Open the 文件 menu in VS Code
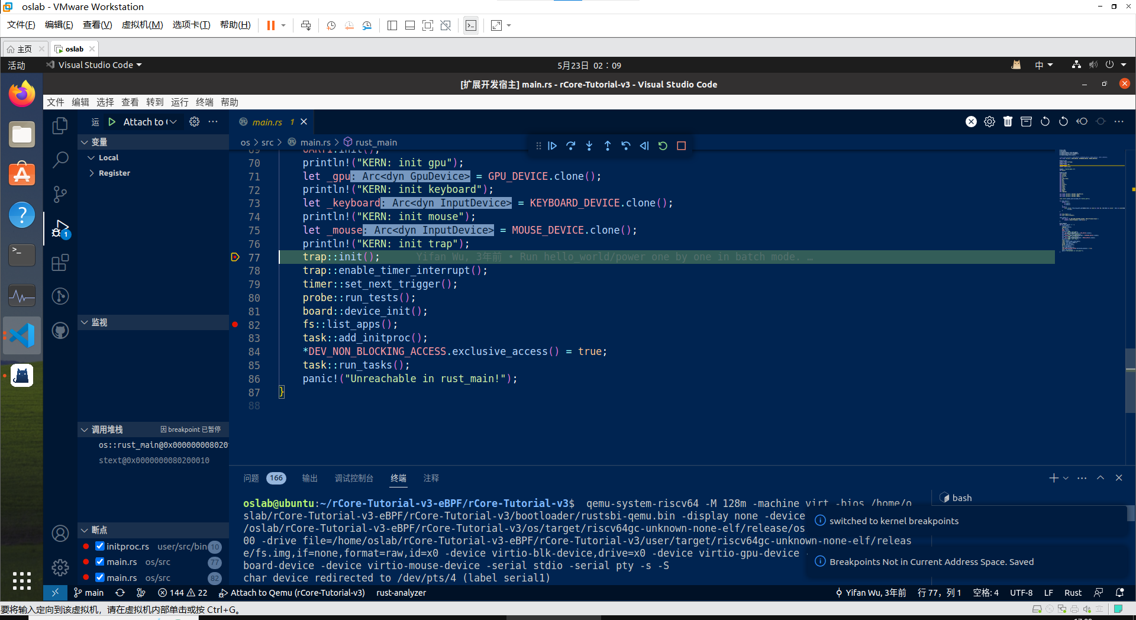Screen dimensions: 1136x620 pyautogui.click(x=56, y=102)
